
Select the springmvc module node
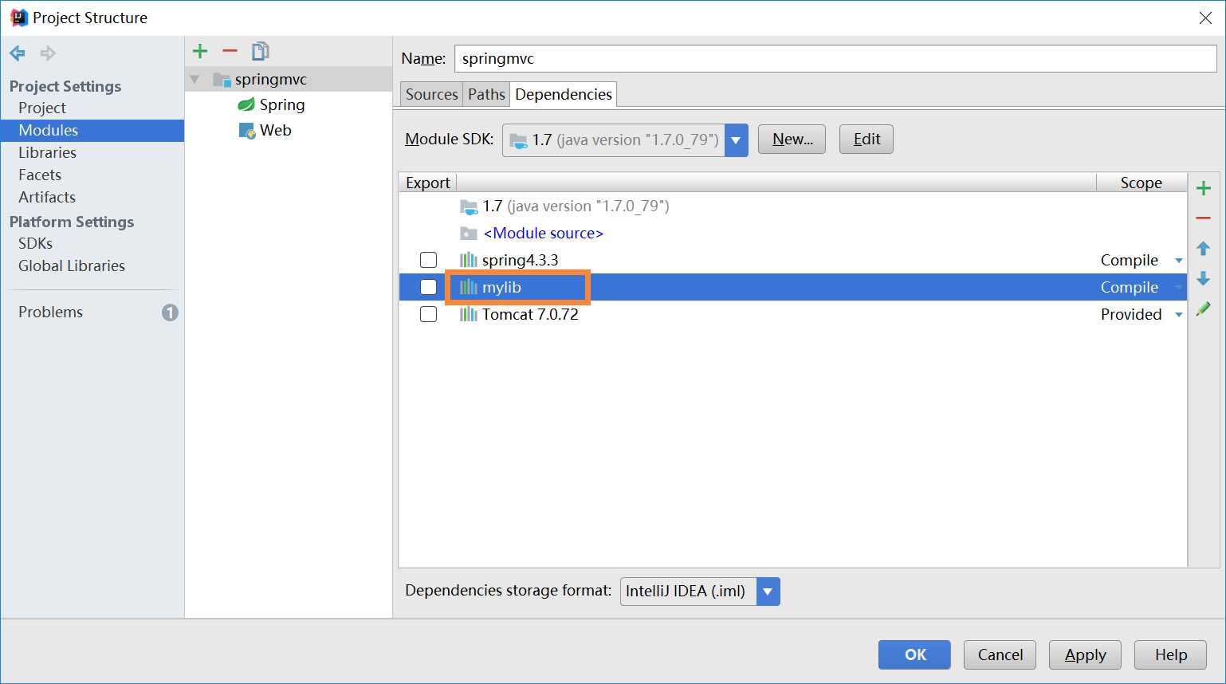270,79
